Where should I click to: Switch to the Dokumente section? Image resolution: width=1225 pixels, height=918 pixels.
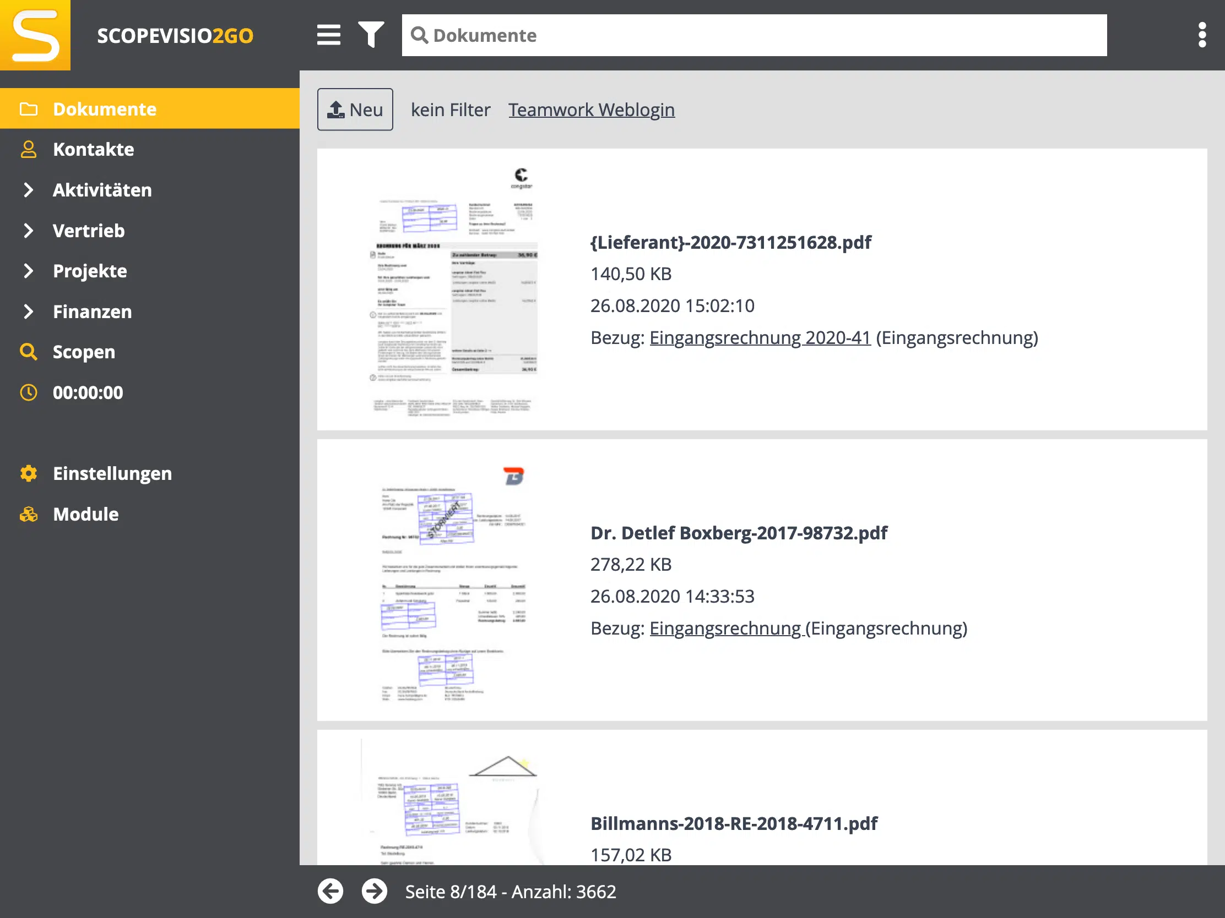pos(105,108)
